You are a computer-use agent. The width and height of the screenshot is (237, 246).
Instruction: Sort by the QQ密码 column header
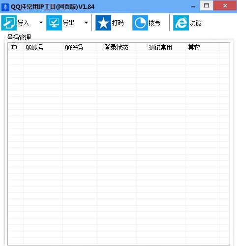[x=80, y=47]
